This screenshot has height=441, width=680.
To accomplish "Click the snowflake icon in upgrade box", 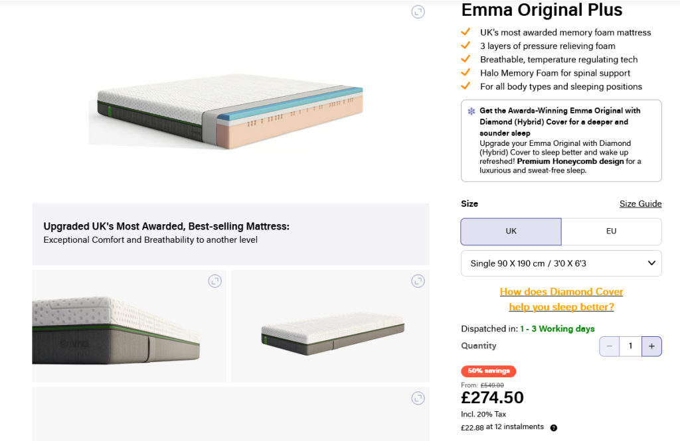I will (471, 111).
